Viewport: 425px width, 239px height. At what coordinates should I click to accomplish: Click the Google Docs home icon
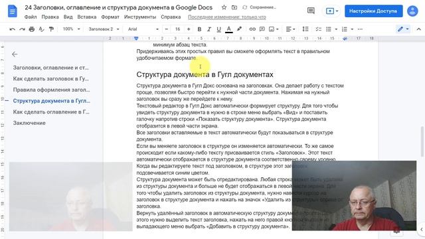click(x=13, y=12)
